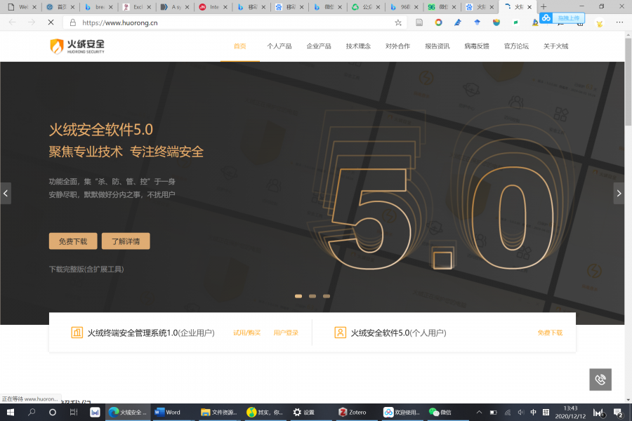Go to the previous carousel slide
The image size is (632, 421).
point(6,194)
